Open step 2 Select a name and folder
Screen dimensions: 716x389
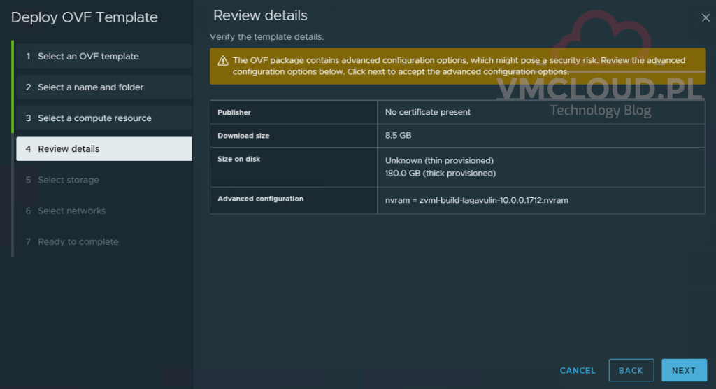point(90,87)
